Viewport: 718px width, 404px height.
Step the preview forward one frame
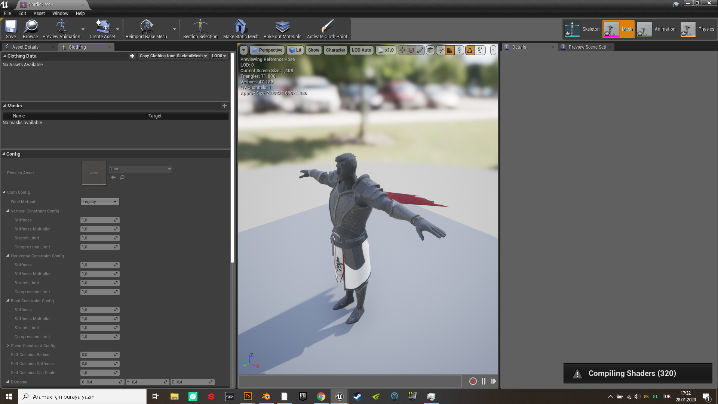[x=494, y=381]
